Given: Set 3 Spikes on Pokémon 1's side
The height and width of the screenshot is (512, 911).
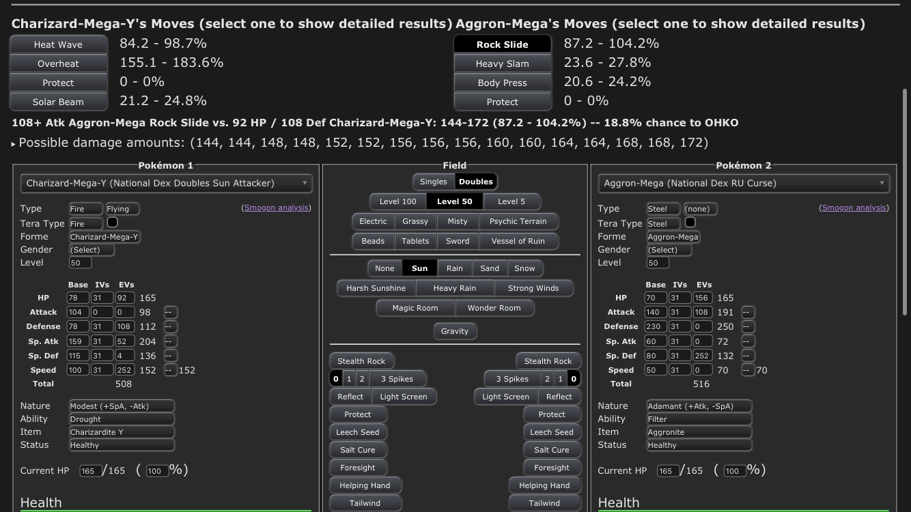Looking at the screenshot, I should [x=397, y=379].
